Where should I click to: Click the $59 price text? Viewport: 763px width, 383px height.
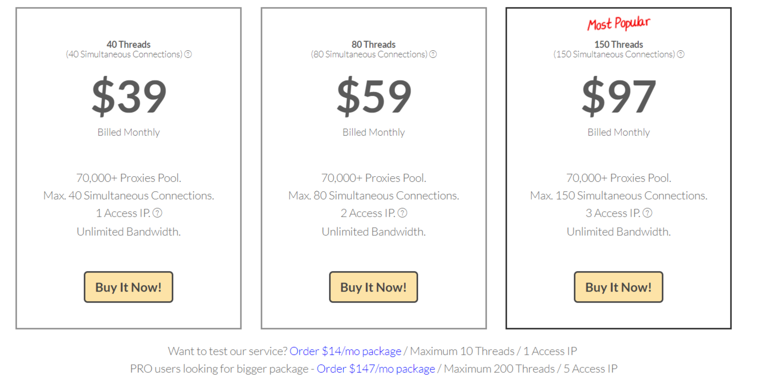click(373, 97)
